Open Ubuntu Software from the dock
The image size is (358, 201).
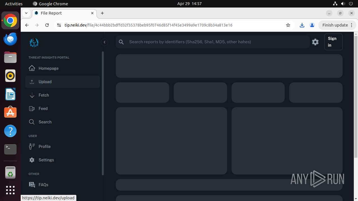coord(10,113)
